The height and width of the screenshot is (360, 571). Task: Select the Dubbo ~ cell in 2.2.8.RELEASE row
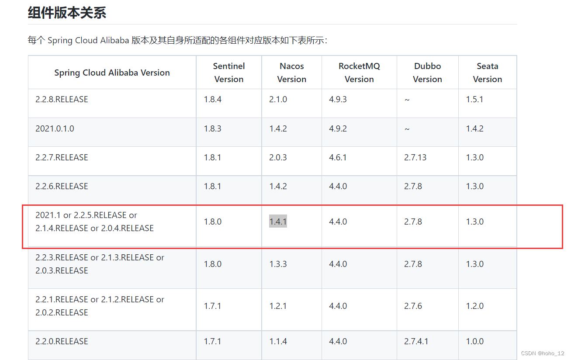pyautogui.click(x=428, y=104)
